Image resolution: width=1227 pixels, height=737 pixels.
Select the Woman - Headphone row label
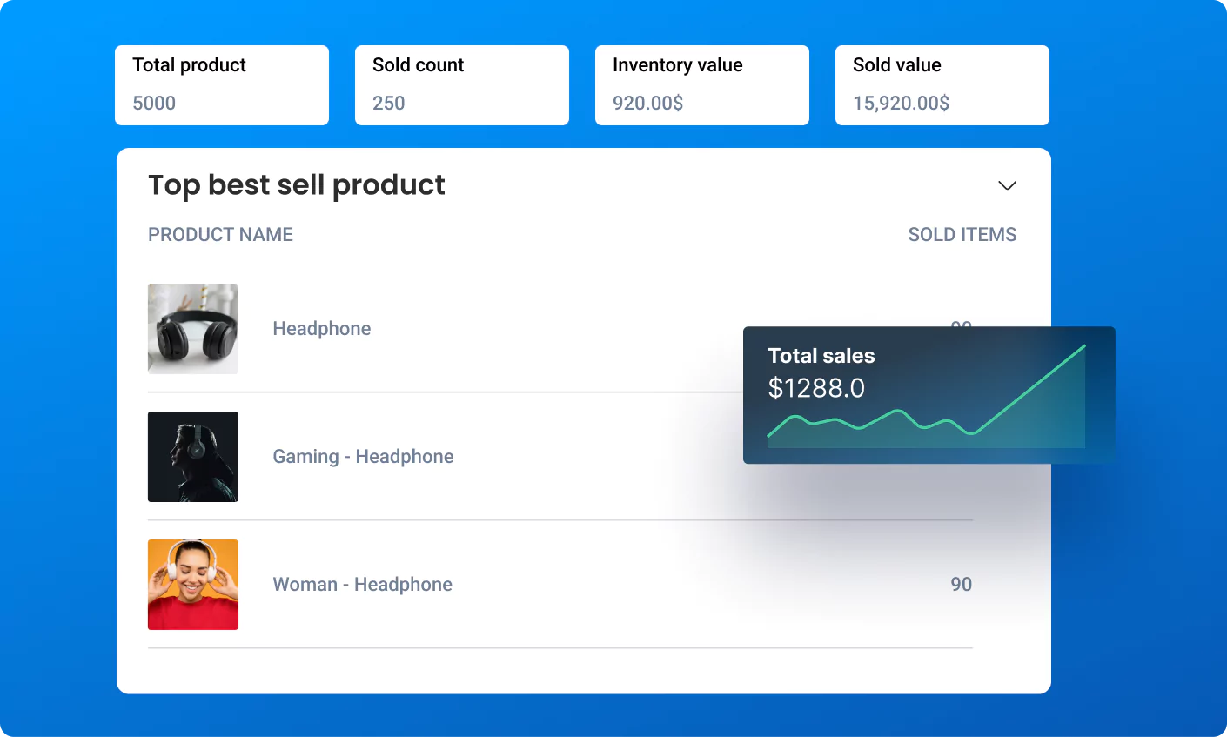click(x=362, y=585)
